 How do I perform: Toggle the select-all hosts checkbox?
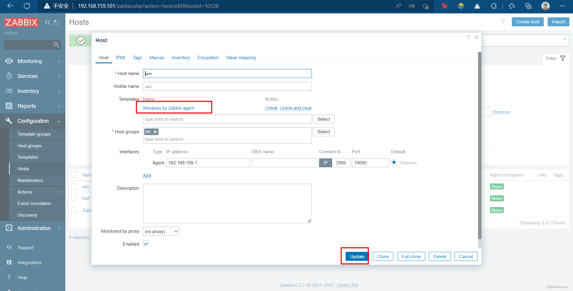pos(74,174)
